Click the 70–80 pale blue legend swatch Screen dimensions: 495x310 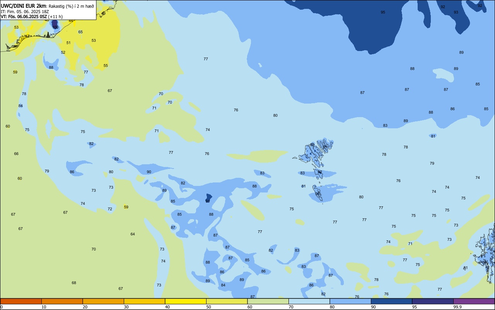point(309,301)
